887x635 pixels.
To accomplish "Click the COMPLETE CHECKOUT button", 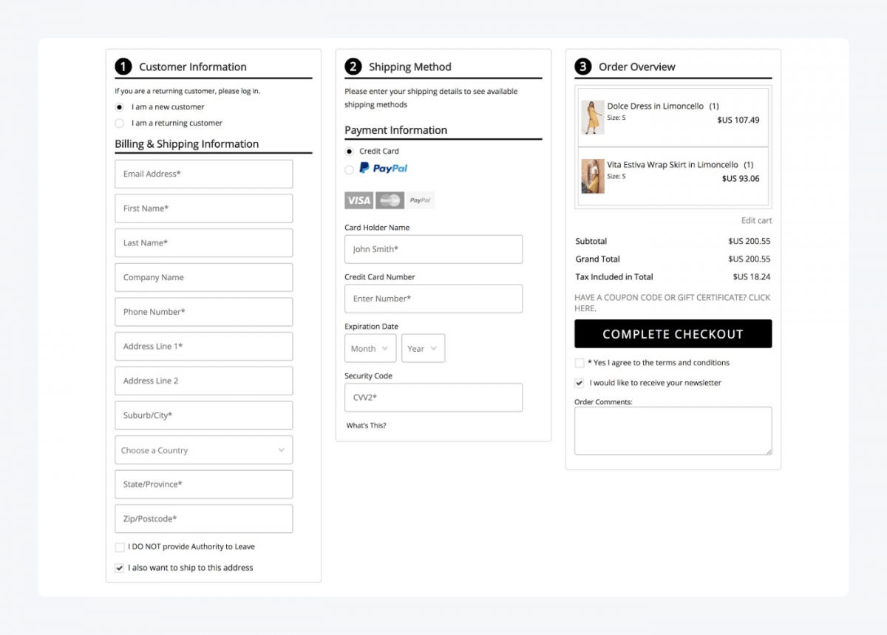I will click(x=673, y=334).
